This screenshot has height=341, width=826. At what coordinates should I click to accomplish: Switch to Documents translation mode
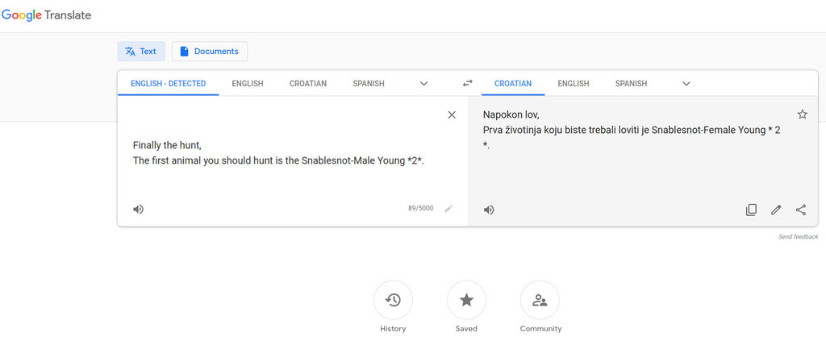click(209, 52)
